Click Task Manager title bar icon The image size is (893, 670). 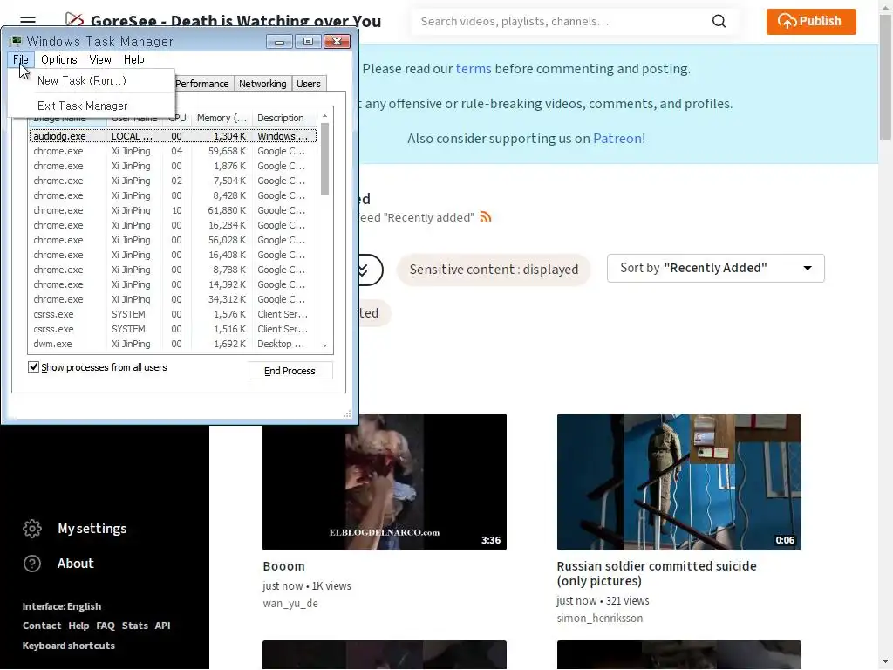coord(16,41)
